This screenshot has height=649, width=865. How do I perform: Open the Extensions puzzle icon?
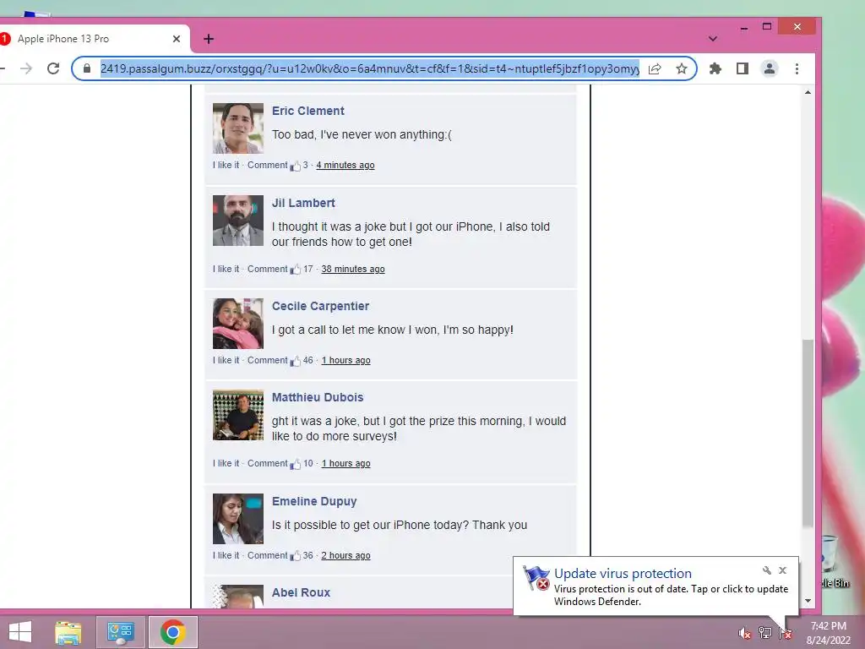pos(715,68)
